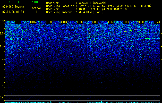
Task: Click the 0138 time marker
Action: pyautogui.click(x=126, y=22)
